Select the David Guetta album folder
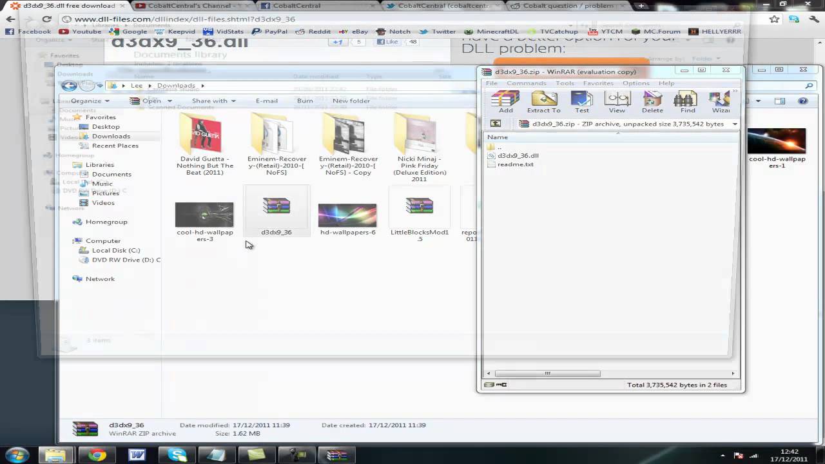825x464 pixels. click(x=205, y=143)
